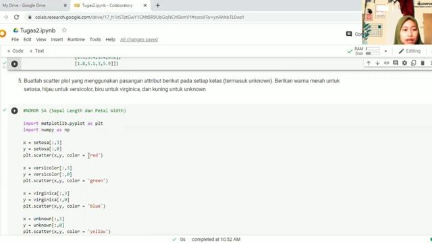Open a new browser tab
This screenshot has height=243, width=432.
pyautogui.click(x=157, y=5)
